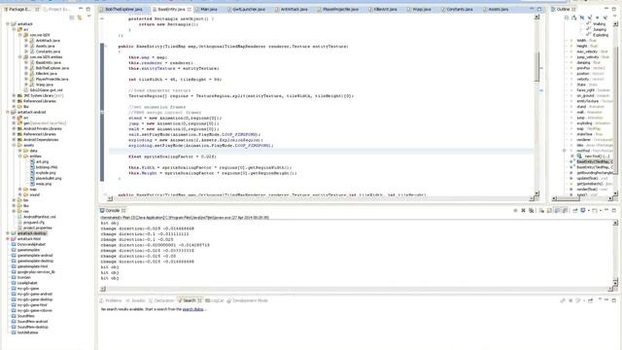622x350 pixels.
Task: Collapse the antattack src folder
Action: click(15, 30)
